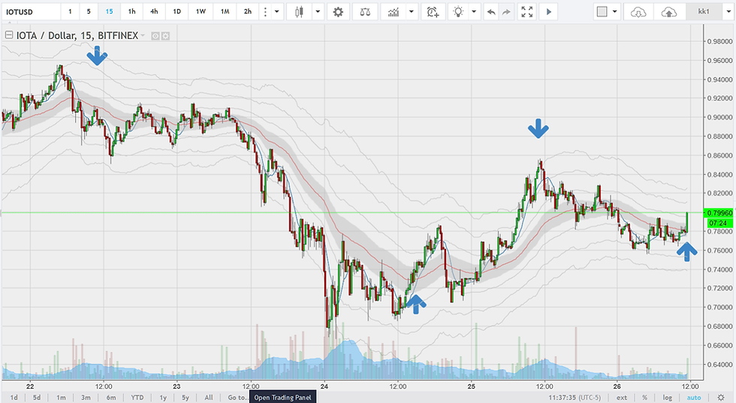Expand symbol title dropdown arrow

(x=143, y=36)
